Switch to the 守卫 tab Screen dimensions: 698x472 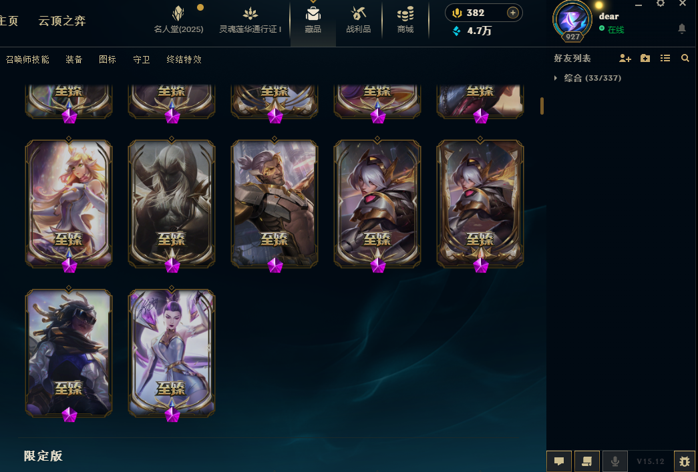click(142, 59)
